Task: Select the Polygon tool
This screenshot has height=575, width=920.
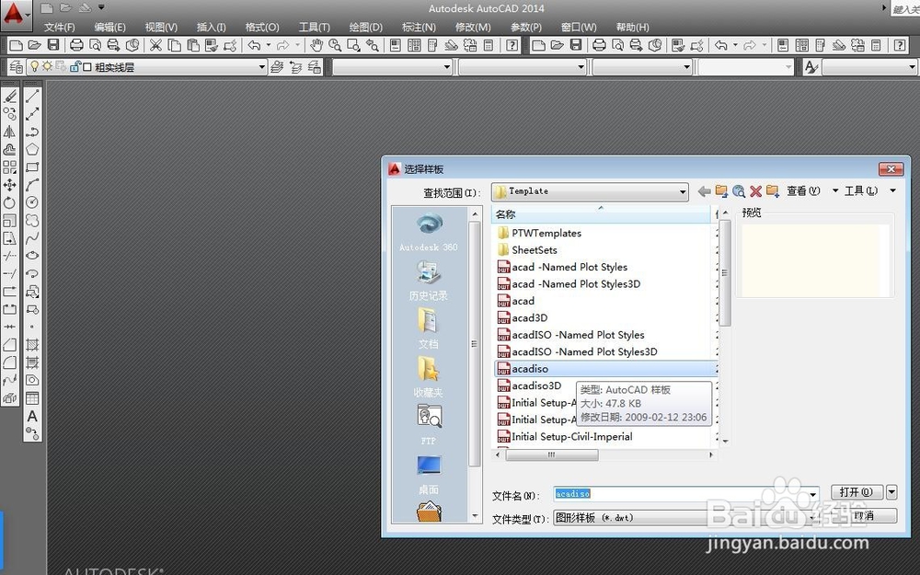Action: click(x=32, y=149)
